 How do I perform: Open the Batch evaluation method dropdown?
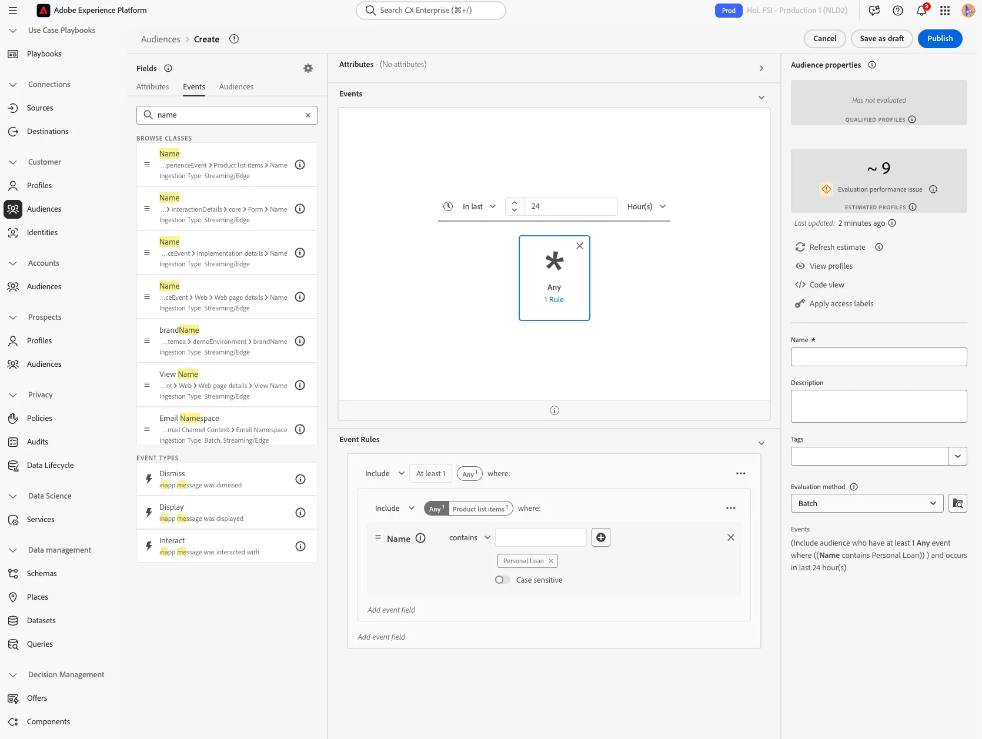coord(867,503)
